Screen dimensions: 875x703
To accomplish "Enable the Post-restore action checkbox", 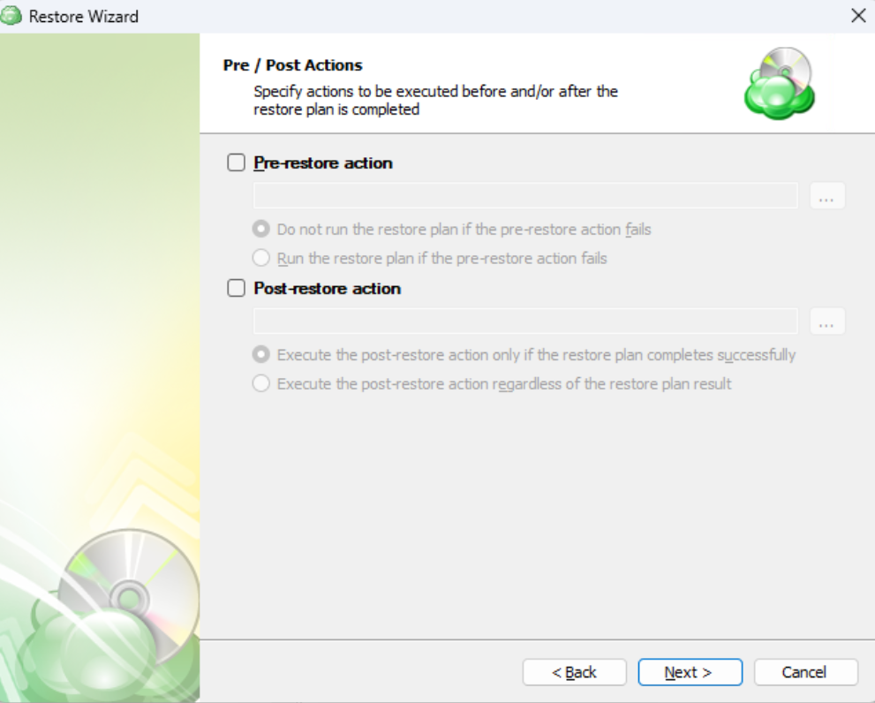I will click(236, 288).
